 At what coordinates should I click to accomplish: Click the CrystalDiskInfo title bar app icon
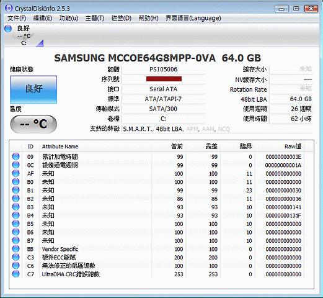[x=9, y=8]
